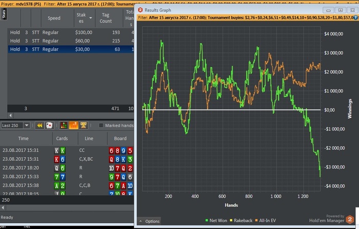Sort hands by Time column header
The width and height of the screenshot is (359, 229).
pos(24,138)
